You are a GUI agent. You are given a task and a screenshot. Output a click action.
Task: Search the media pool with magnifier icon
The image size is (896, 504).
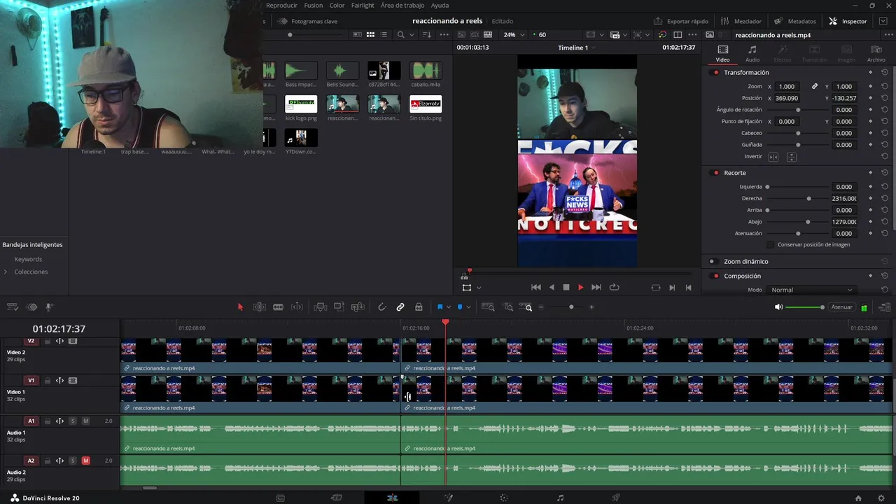pyautogui.click(x=401, y=34)
